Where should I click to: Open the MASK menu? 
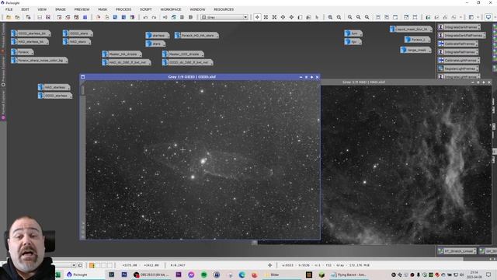click(x=103, y=9)
